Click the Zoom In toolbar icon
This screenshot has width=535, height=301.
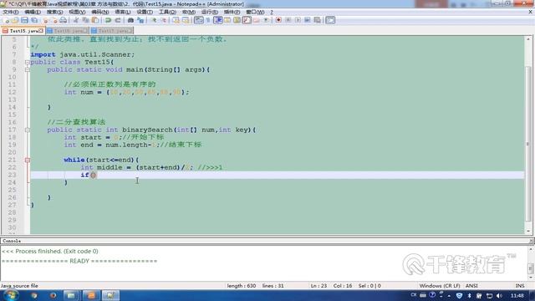click(154, 20)
